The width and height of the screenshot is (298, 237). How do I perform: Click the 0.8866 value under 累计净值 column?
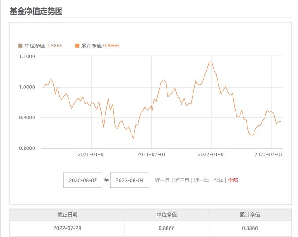[x=250, y=228]
